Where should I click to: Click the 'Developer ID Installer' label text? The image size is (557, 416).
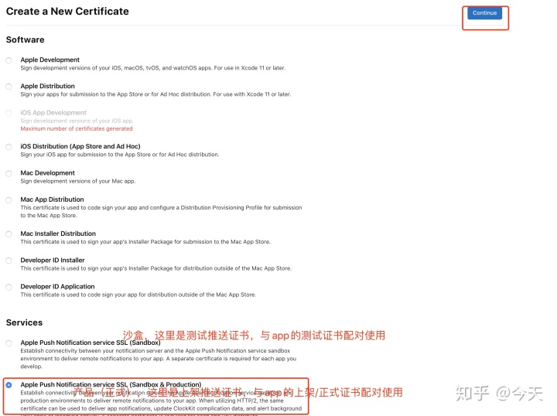(x=53, y=260)
